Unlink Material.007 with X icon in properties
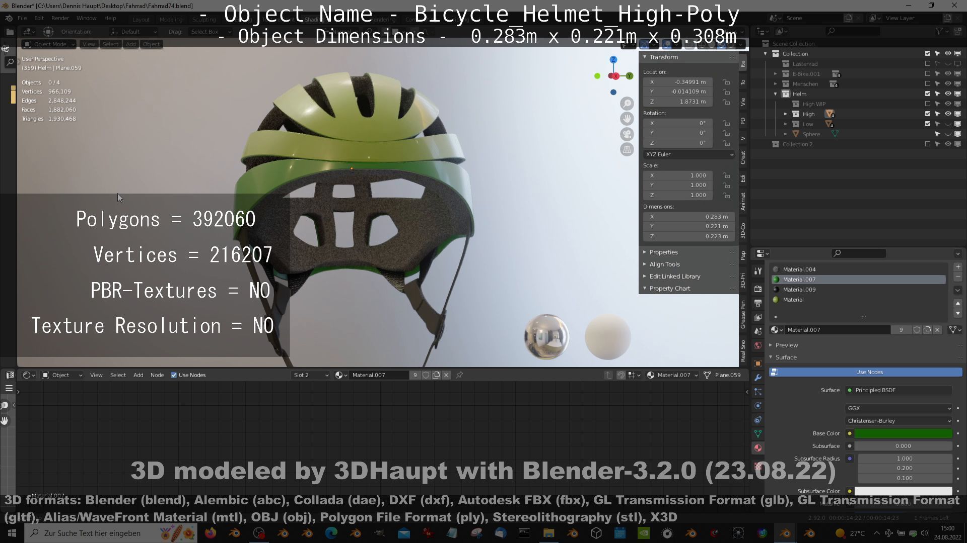 coord(937,330)
